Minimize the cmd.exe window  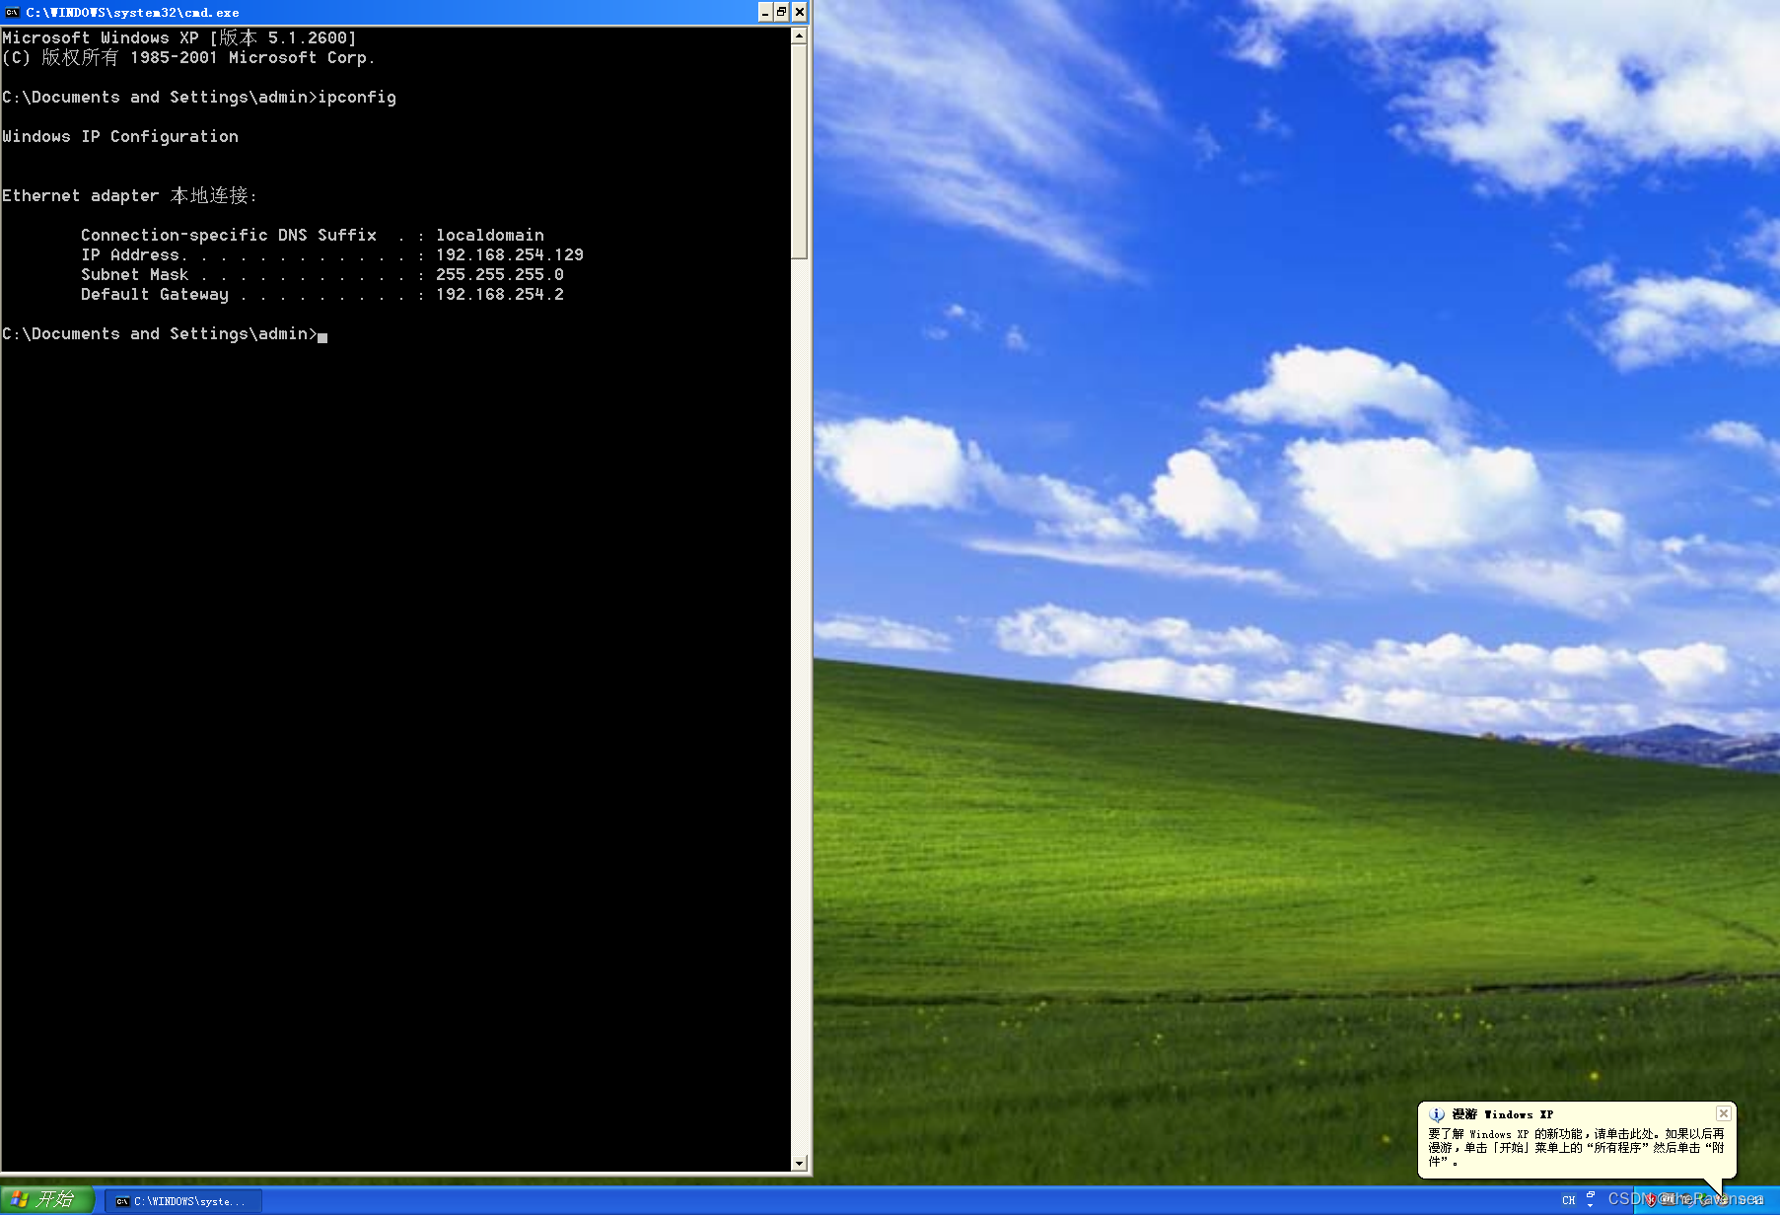tap(765, 12)
